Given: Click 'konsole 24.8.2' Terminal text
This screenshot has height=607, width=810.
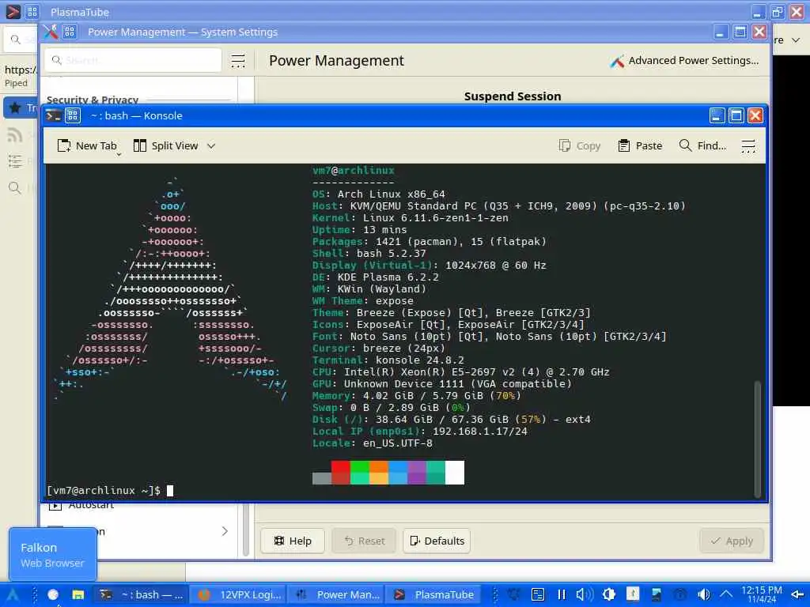Looking at the screenshot, I should tap(420, 360).
